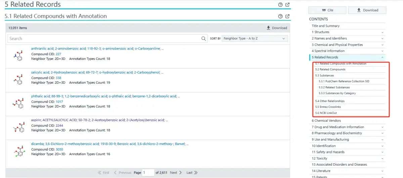Go to the Next page of results

[x=176, y=173]
